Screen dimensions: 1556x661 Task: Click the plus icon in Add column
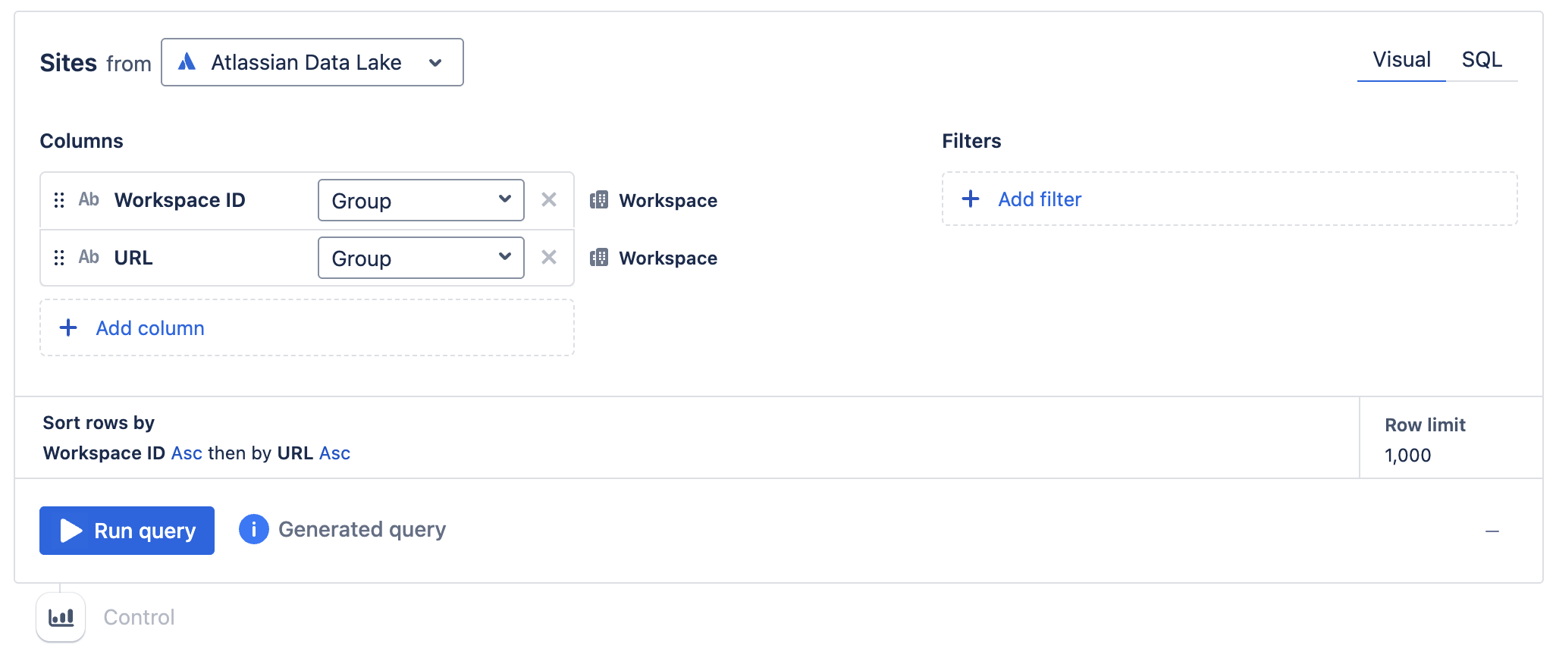[68, 327]
